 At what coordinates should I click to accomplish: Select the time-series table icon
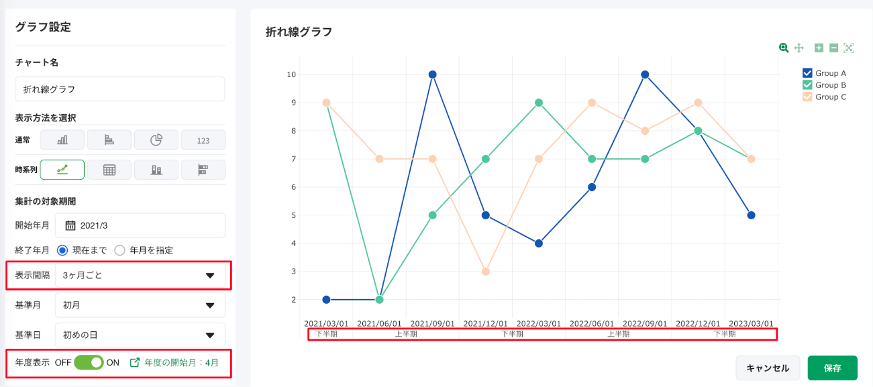109,170
